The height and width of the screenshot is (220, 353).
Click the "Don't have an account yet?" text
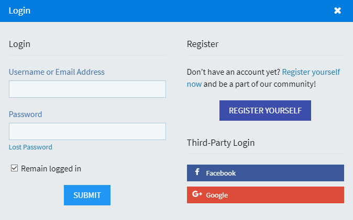[x=234, y=72]
